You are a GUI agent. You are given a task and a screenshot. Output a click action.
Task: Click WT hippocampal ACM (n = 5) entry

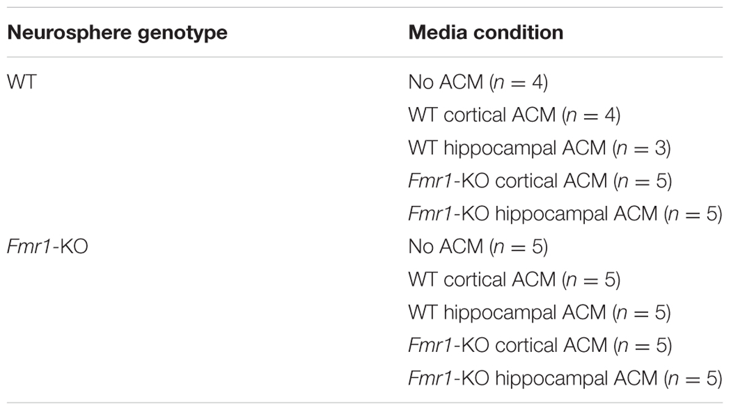click(539, 313)
